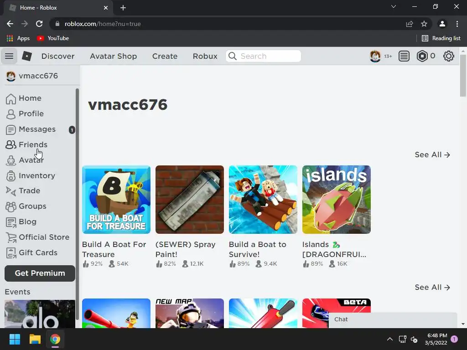Click the Avatar icon in sidebar
The width and height of the screenshot is (467, 350).
click(x=11, y=160)
